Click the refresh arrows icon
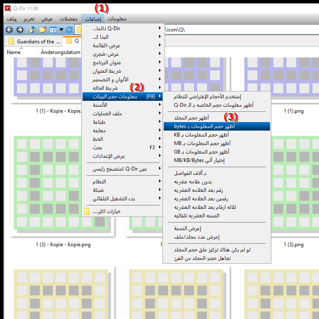This screenshot has height=319, width=319. click(x=69, y=30)
